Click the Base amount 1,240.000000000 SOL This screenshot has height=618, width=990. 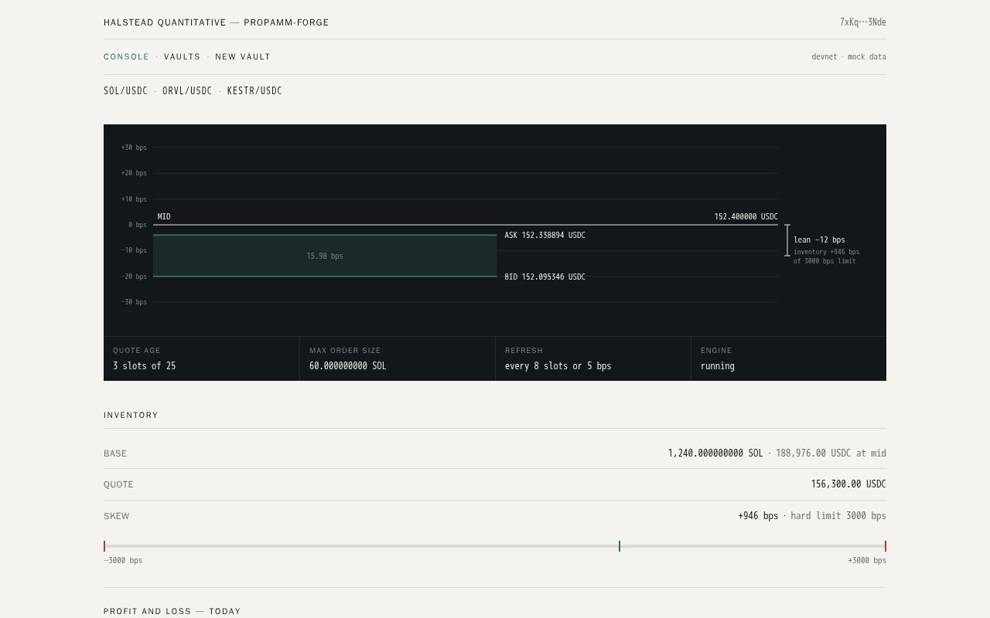tap(715, 453)
